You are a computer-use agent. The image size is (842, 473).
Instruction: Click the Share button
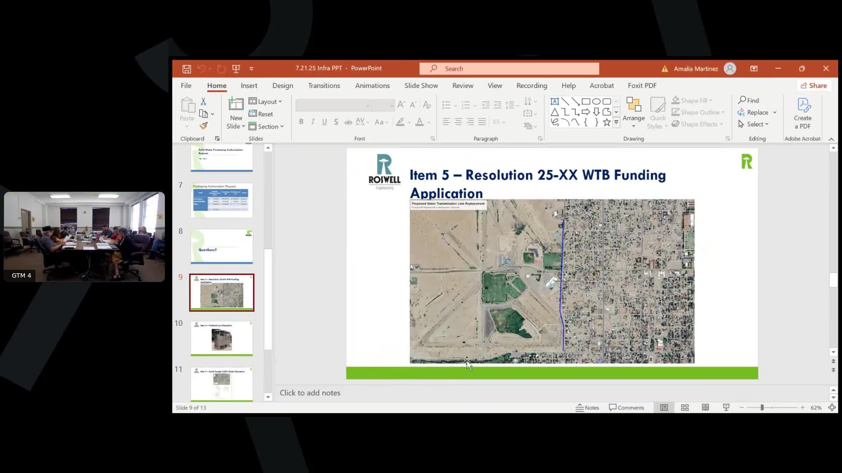point(813,86)
